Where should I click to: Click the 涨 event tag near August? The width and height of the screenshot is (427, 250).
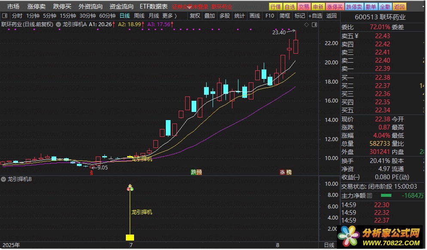coord(282,172)
